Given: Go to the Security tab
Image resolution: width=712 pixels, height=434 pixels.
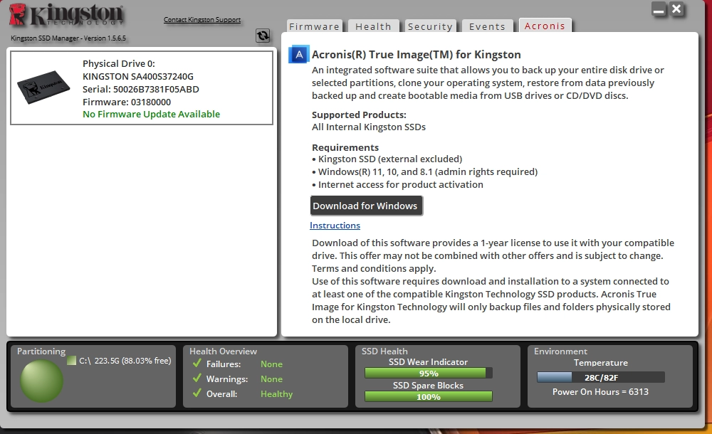Looking at the screenshot, I should coord(430,26).
